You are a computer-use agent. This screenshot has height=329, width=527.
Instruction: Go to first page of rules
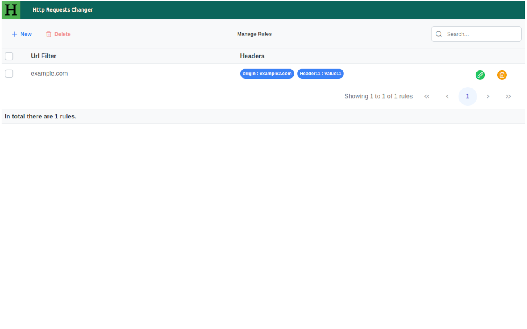coord(427,97)
